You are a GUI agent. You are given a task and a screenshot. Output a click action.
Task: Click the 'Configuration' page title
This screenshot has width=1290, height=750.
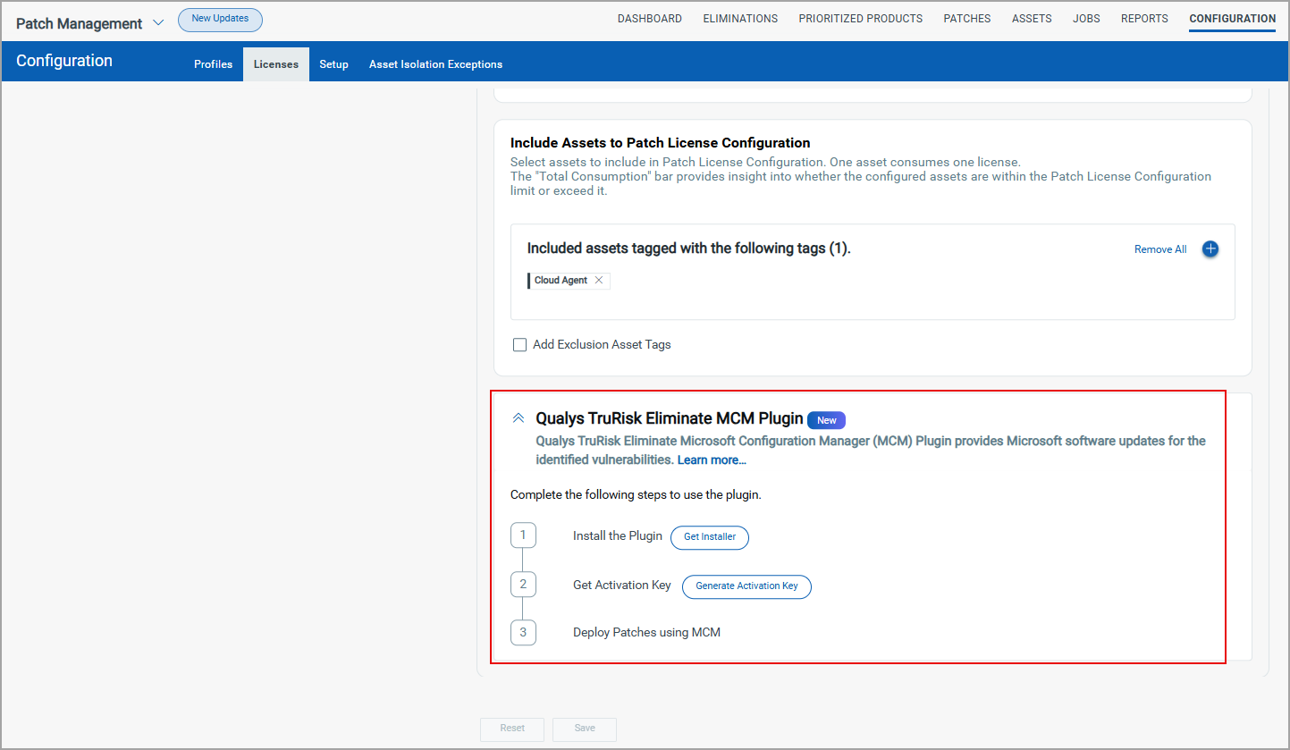64,61
